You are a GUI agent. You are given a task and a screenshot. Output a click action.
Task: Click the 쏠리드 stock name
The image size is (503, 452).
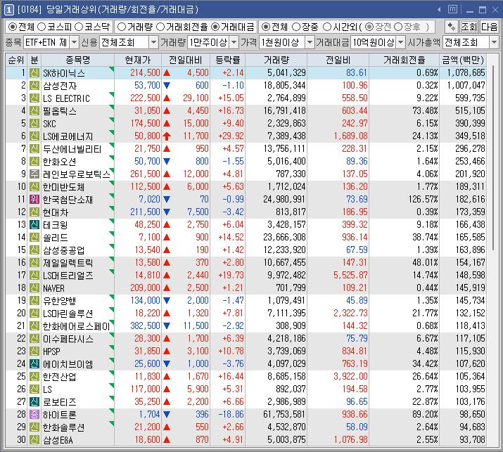(x=55, y=238)
